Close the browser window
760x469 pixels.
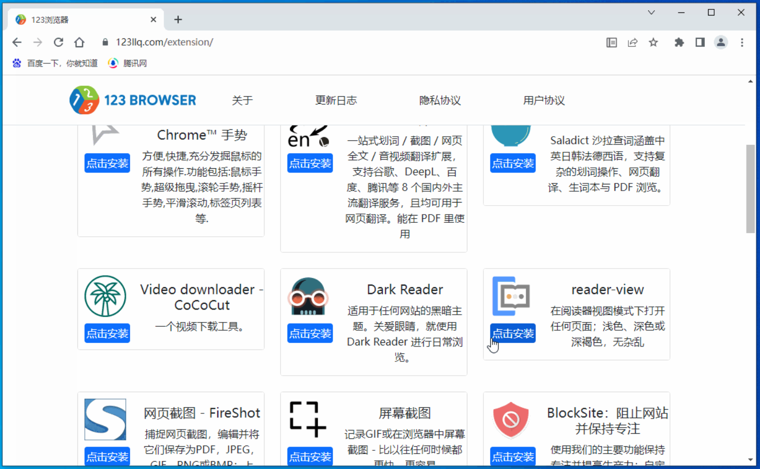pyautogui.click(x=741, y=12)
